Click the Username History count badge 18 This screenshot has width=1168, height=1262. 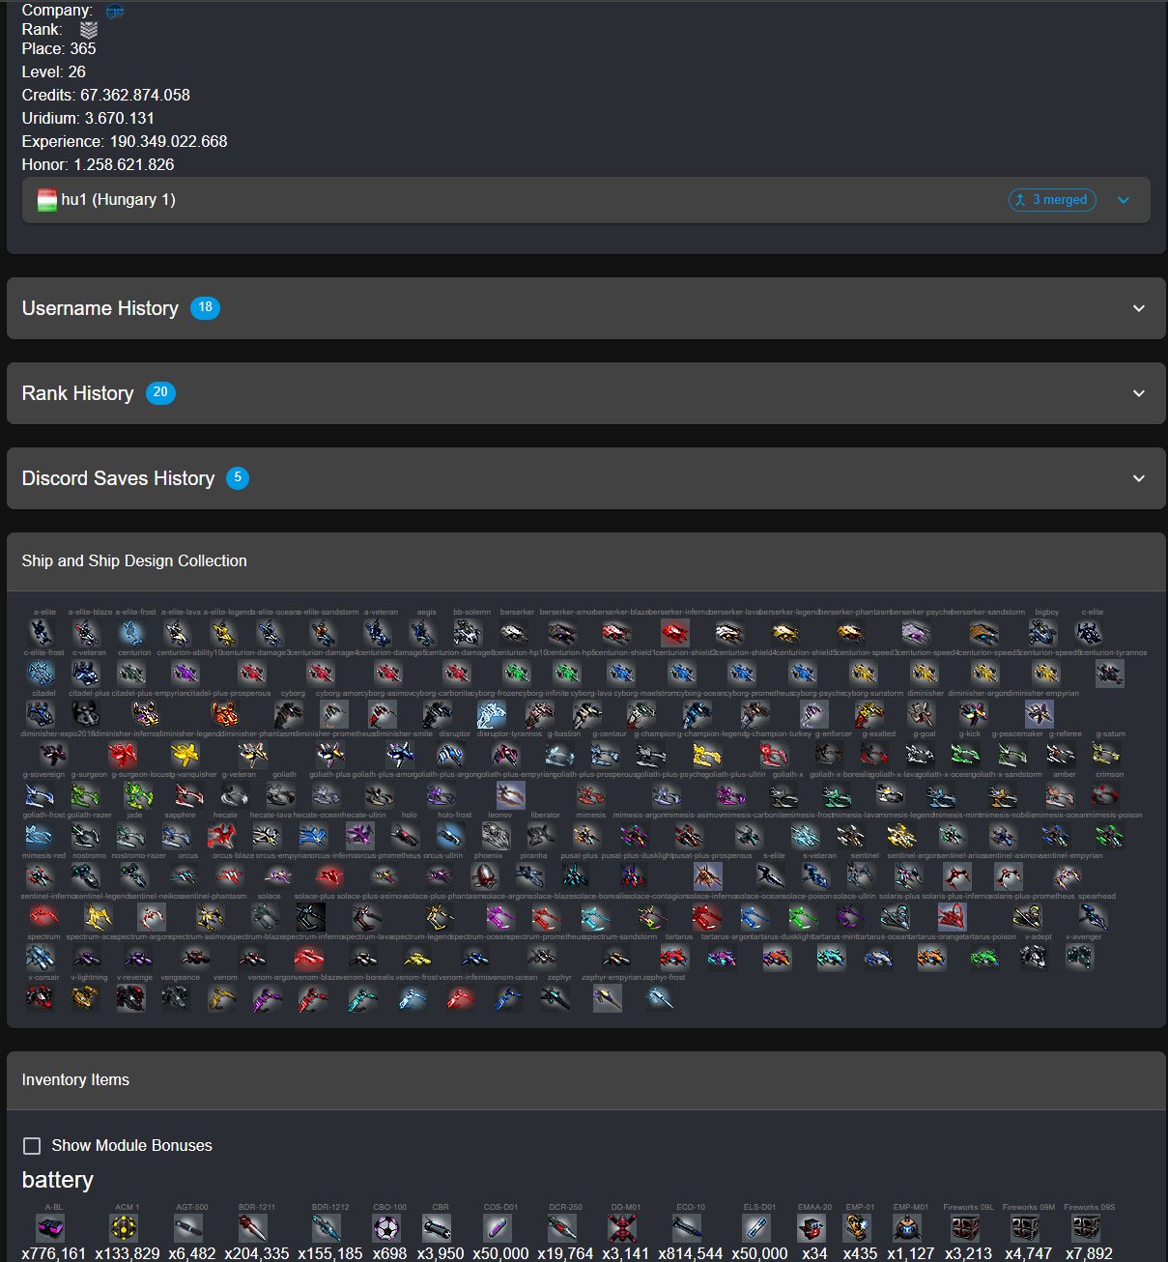(x=205, y=307)
